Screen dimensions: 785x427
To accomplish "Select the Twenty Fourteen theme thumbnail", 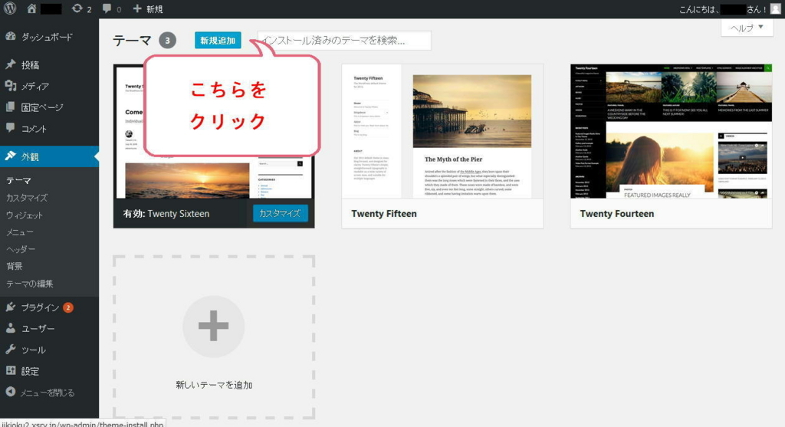I will (671, 131).
